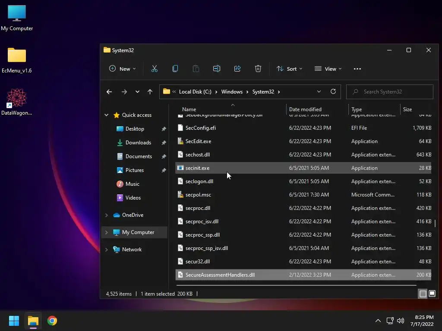Click the Share icon in toolbar

(x=237, y=69)
